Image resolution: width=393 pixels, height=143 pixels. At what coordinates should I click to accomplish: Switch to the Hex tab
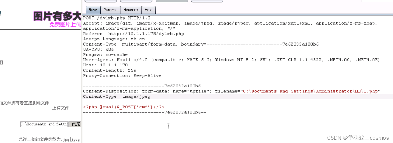[148, 10]
